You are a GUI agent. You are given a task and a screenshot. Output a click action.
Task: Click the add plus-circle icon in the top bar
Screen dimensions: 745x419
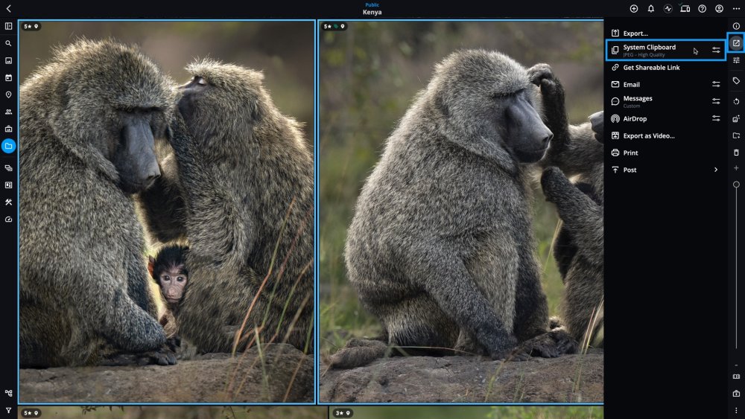point(634,8)
